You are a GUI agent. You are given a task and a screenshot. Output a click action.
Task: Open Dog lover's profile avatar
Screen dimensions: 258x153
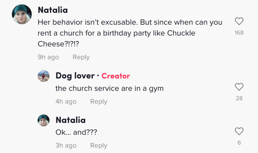[x=44, y=76]
